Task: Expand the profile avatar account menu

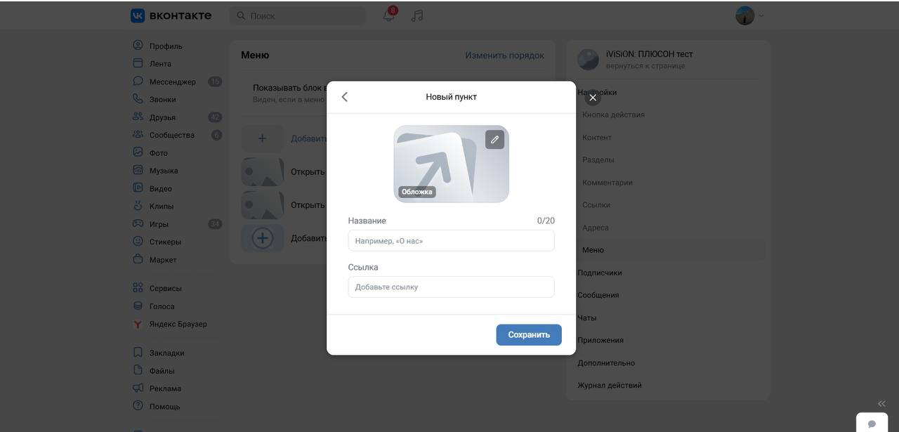Action: click(x=749, y=15)
